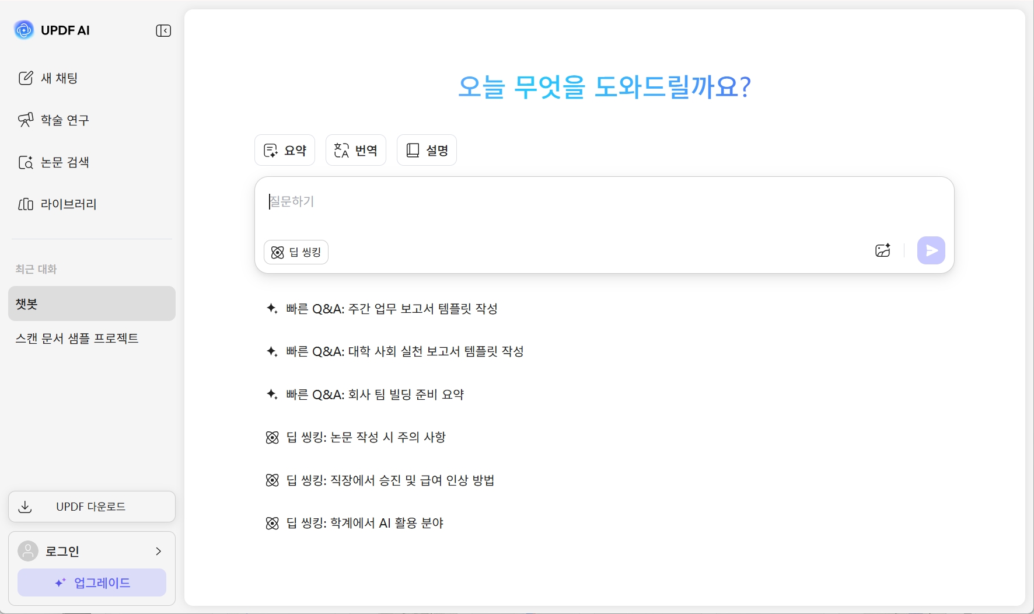Click the 로그인 row

point(92,551)
